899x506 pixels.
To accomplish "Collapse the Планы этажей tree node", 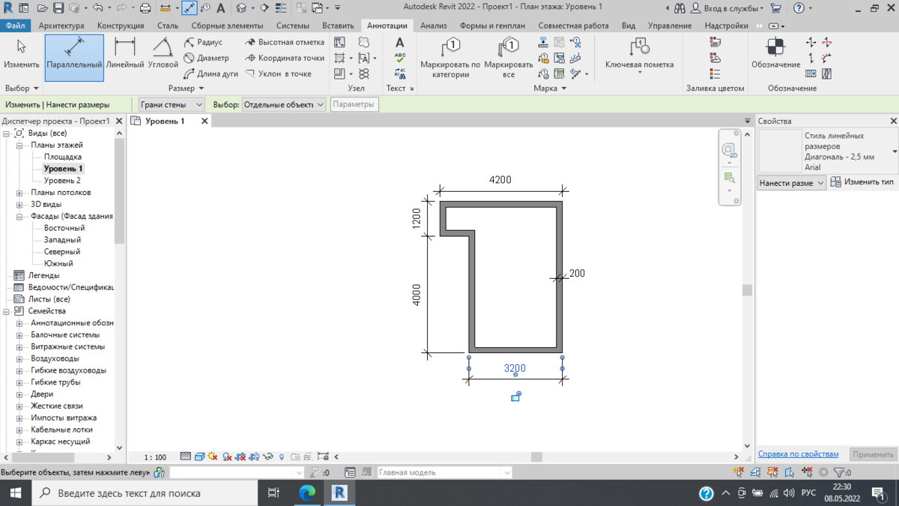I will tap(19, 145).
